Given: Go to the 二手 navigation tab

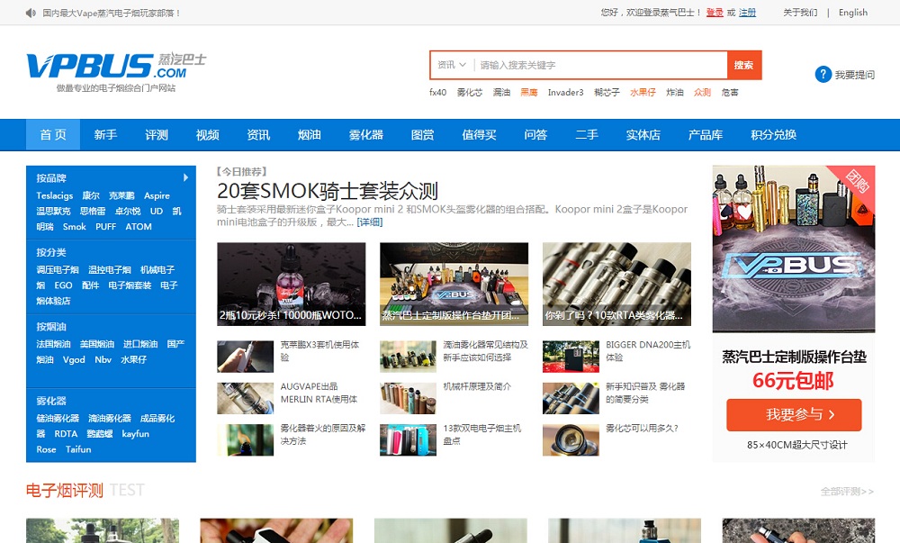Looking at the screenshot, I should pos(587,135).
